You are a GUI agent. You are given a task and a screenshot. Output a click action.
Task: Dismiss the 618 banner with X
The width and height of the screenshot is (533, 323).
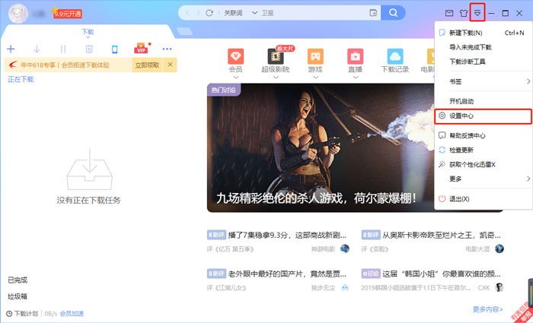coord(170,65)
